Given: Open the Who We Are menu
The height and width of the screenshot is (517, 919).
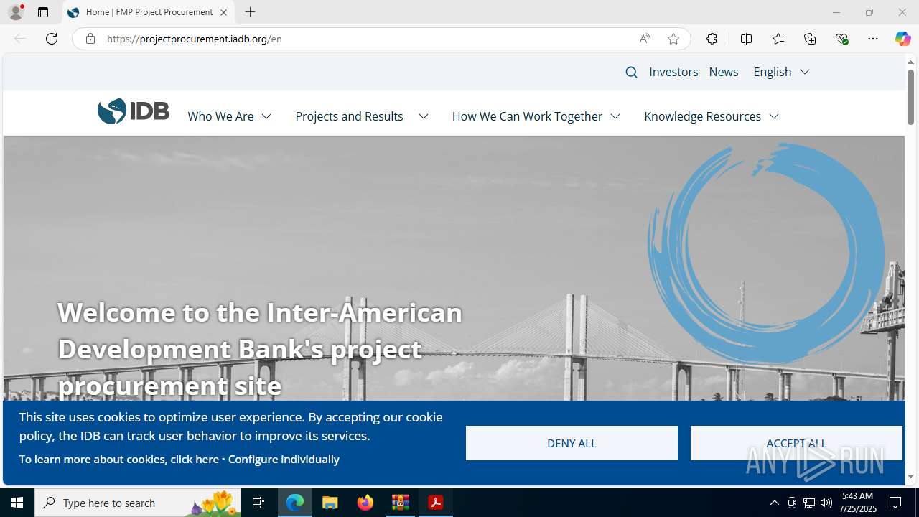Looking at the screenshot, I should click(x=220, y=116).
